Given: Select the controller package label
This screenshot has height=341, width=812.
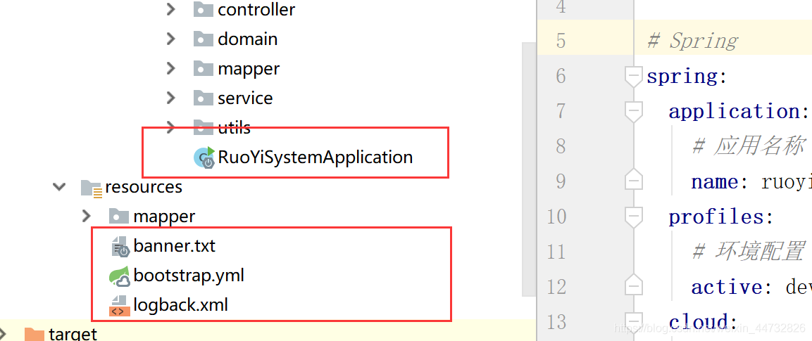Looking at the screenshot, I should (256, 9).
